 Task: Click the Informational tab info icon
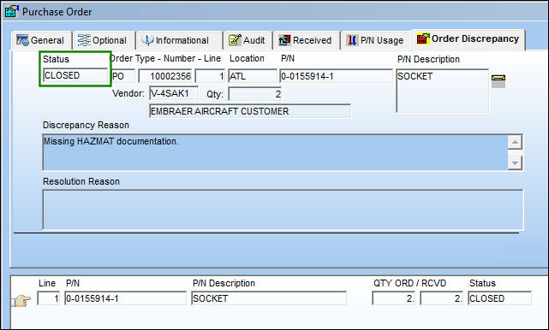[147, 40]
